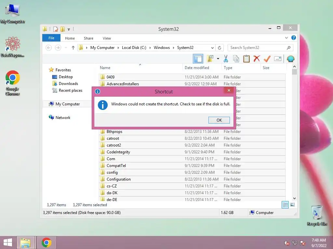
Task: Open the Customize Quick Access Toolbar dropdown
Action: [x=69, y=29]
